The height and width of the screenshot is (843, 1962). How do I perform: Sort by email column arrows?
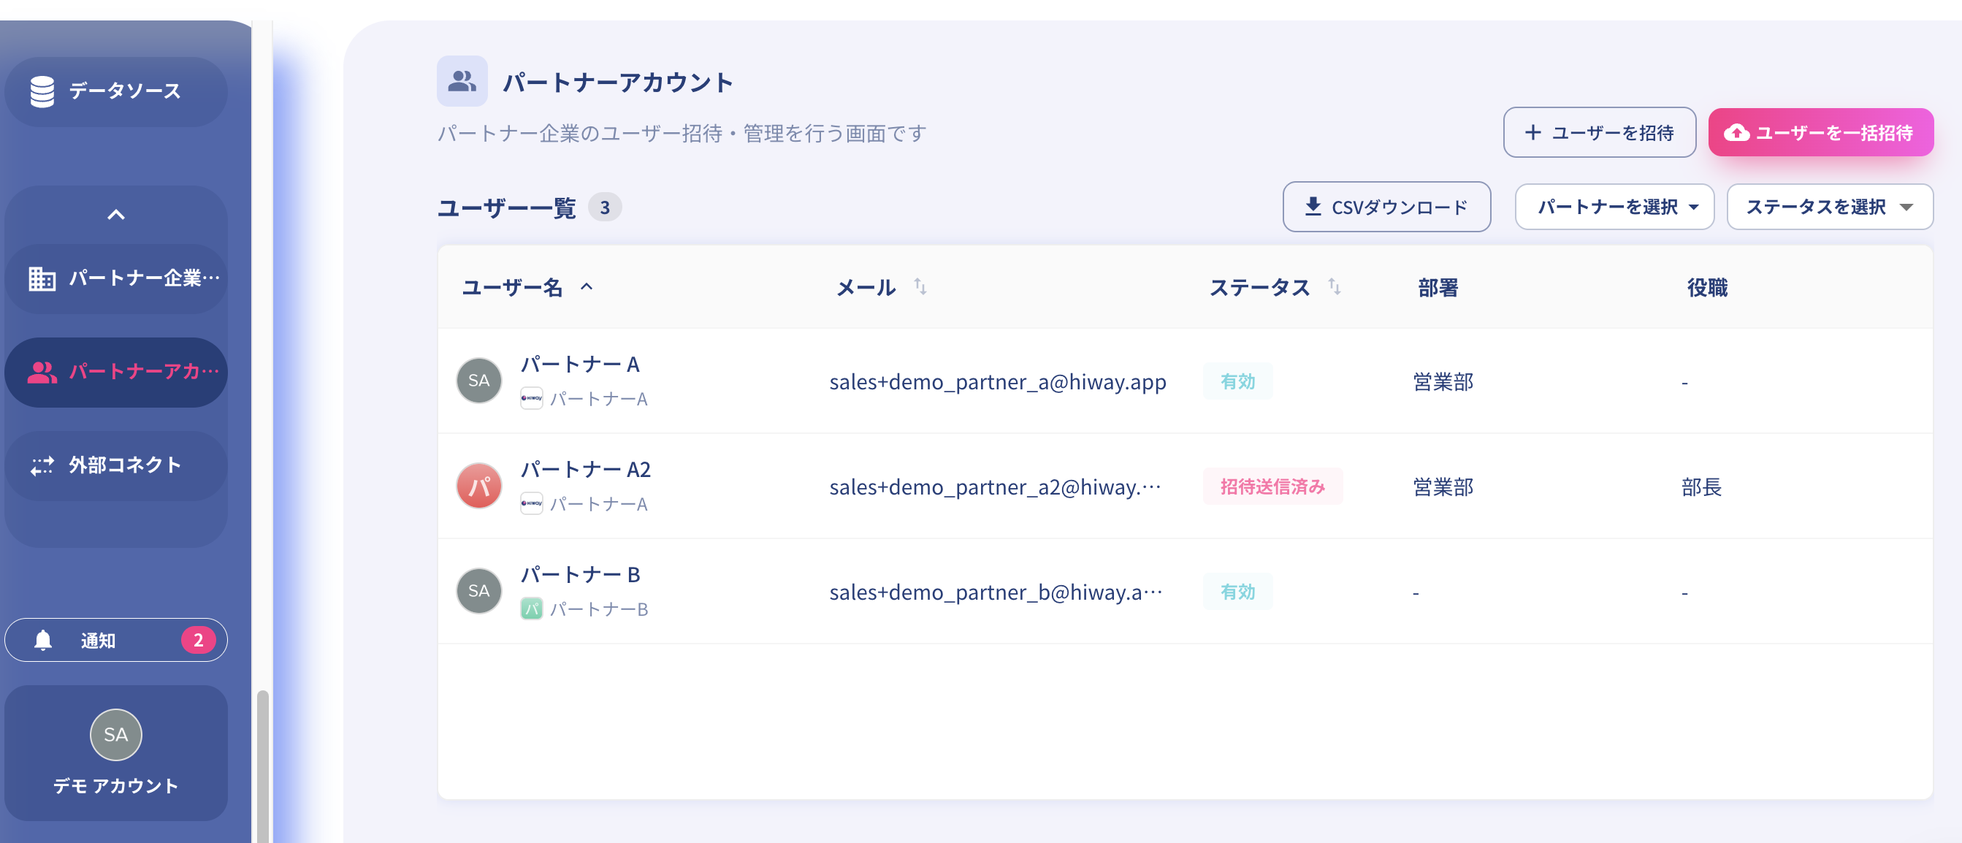(920, 287)
